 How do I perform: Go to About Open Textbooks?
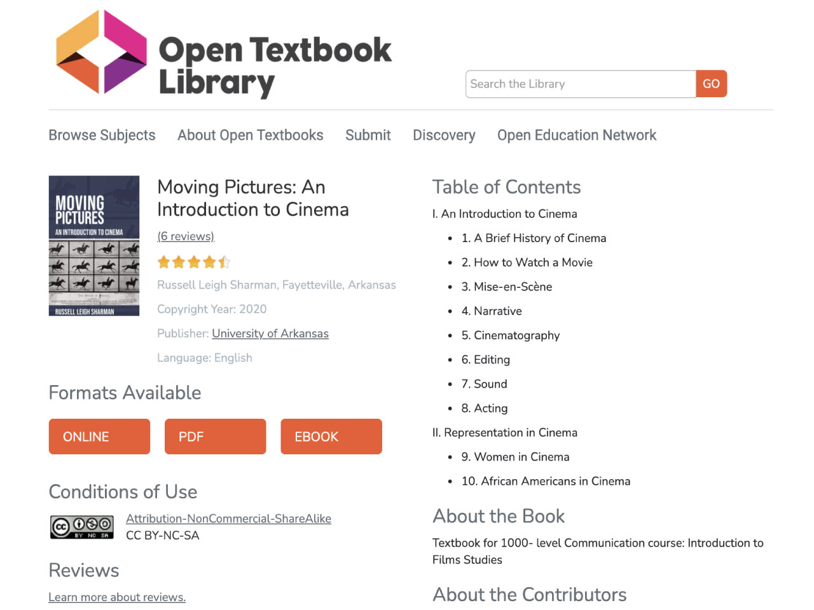coord(251,135)
